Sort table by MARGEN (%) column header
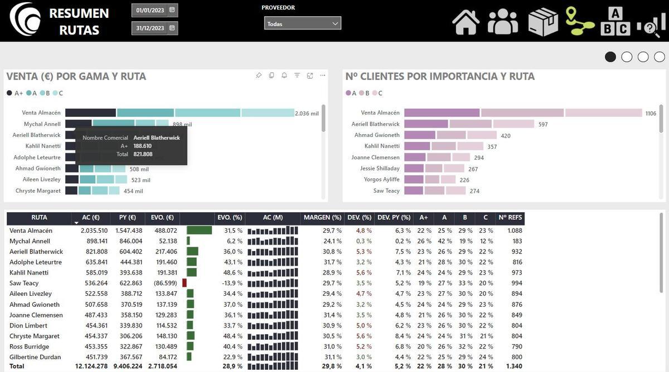Screen dimensions: 669x372 322,218
